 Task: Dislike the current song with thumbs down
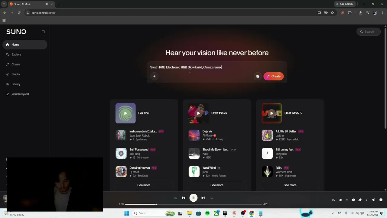point(347,200)
